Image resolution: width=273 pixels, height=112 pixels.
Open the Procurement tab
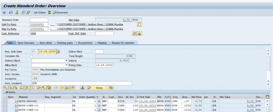tap(85, 43)
